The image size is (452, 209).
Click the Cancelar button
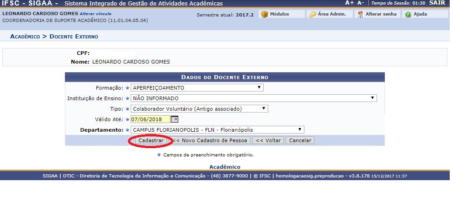click(300, 140)
